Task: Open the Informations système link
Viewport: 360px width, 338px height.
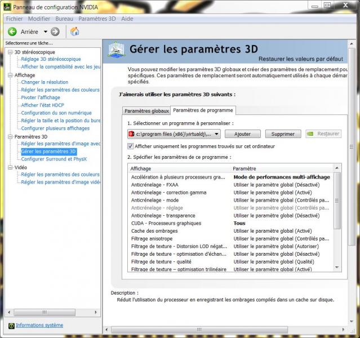Action: click(39, 325)
